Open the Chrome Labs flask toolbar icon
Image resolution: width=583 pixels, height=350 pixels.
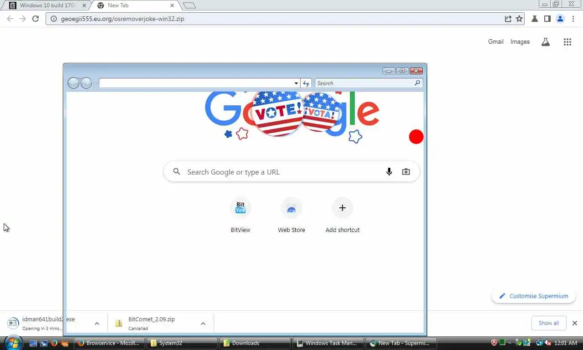point(535,19)
